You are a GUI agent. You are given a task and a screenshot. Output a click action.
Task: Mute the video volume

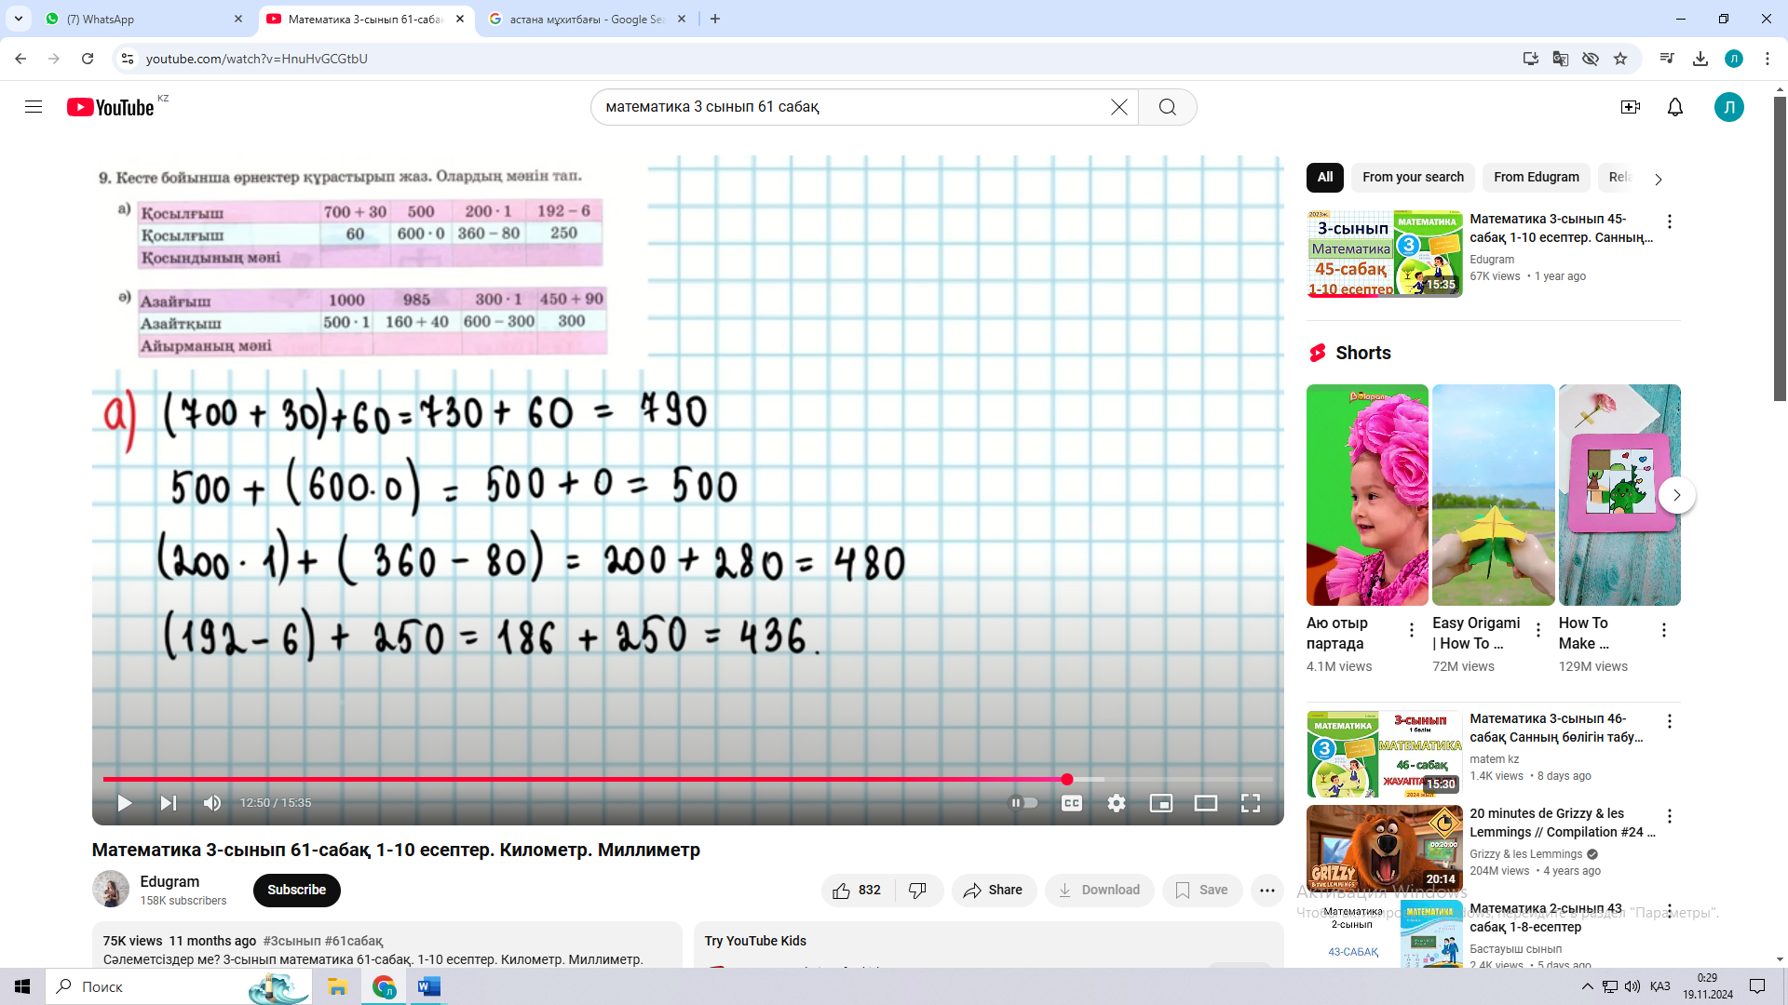pyautogui.click(x=212, y=803)
